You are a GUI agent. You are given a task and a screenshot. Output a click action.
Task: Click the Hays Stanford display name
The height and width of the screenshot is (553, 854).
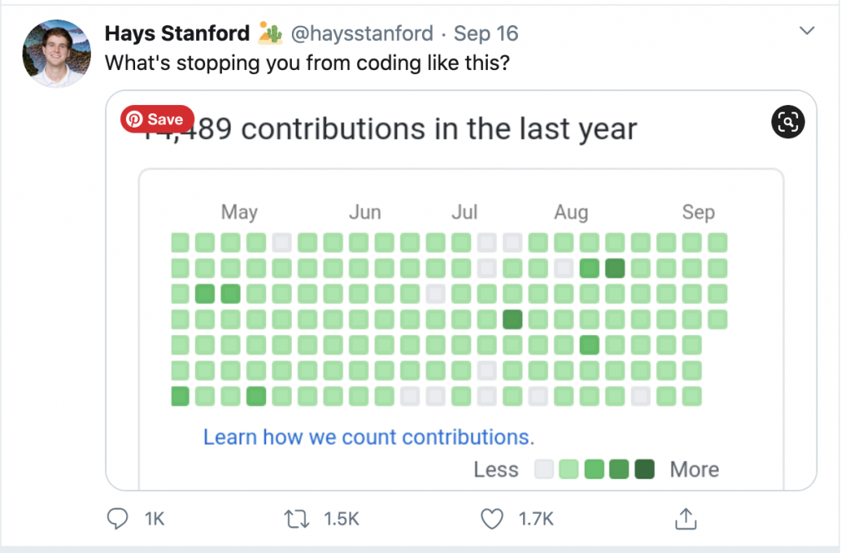click(177, 33)
